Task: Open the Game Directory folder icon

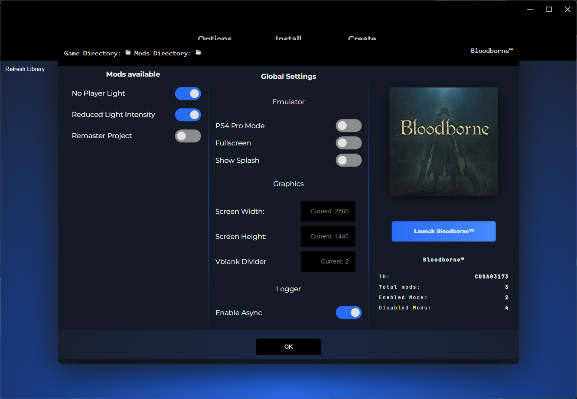Action: click(x=128, y=53)
